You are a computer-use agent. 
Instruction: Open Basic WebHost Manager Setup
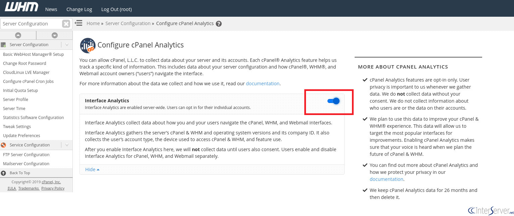coord(33,55)
